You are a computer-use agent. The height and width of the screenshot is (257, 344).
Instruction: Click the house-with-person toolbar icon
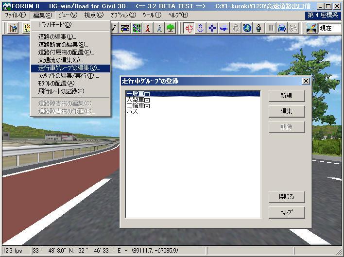pyautogui.click(x=13, y=28)
